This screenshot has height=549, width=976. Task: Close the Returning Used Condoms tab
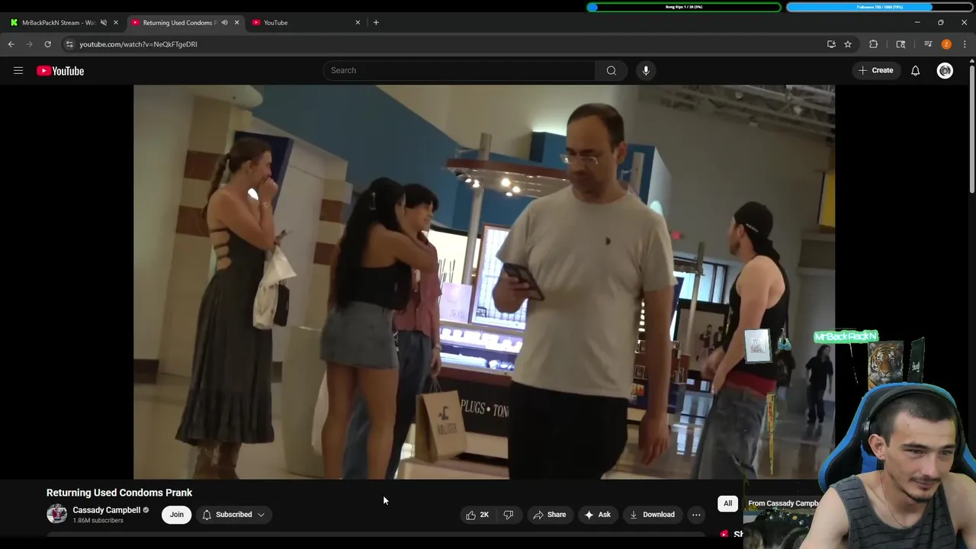[x=236, y=22]
